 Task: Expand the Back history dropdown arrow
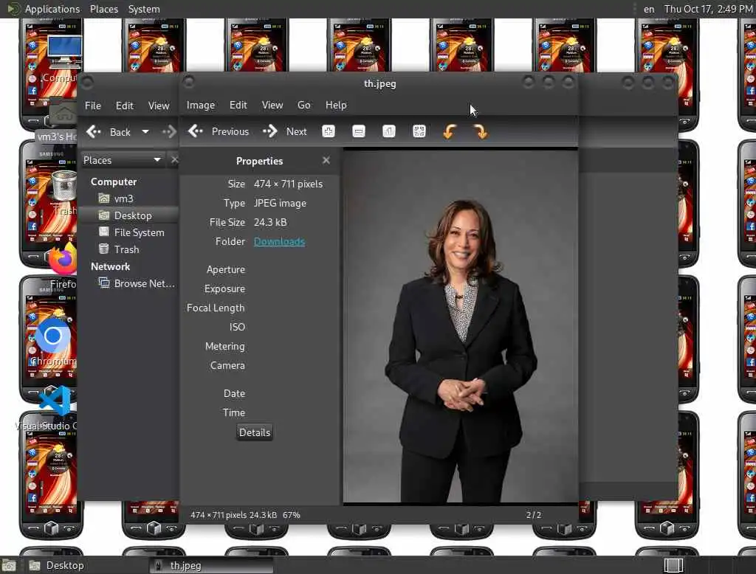click(x=145, y=131)
